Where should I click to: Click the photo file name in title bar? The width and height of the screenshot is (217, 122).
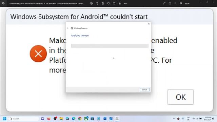tap(47, 3)
